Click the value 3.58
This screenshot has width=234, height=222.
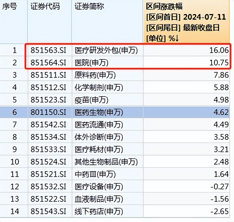pyautogui.click(x=221, y=137)
